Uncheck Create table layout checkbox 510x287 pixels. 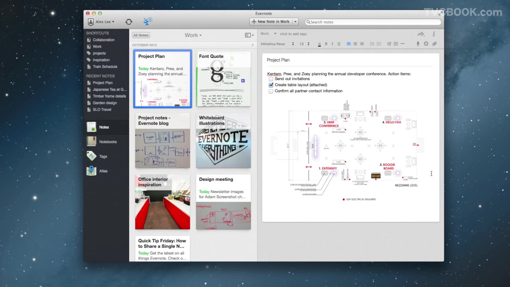pos(271,85)
